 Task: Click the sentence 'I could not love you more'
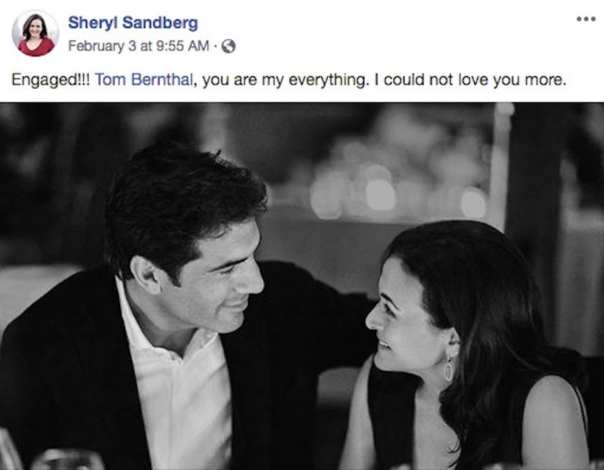click(470, 80)
